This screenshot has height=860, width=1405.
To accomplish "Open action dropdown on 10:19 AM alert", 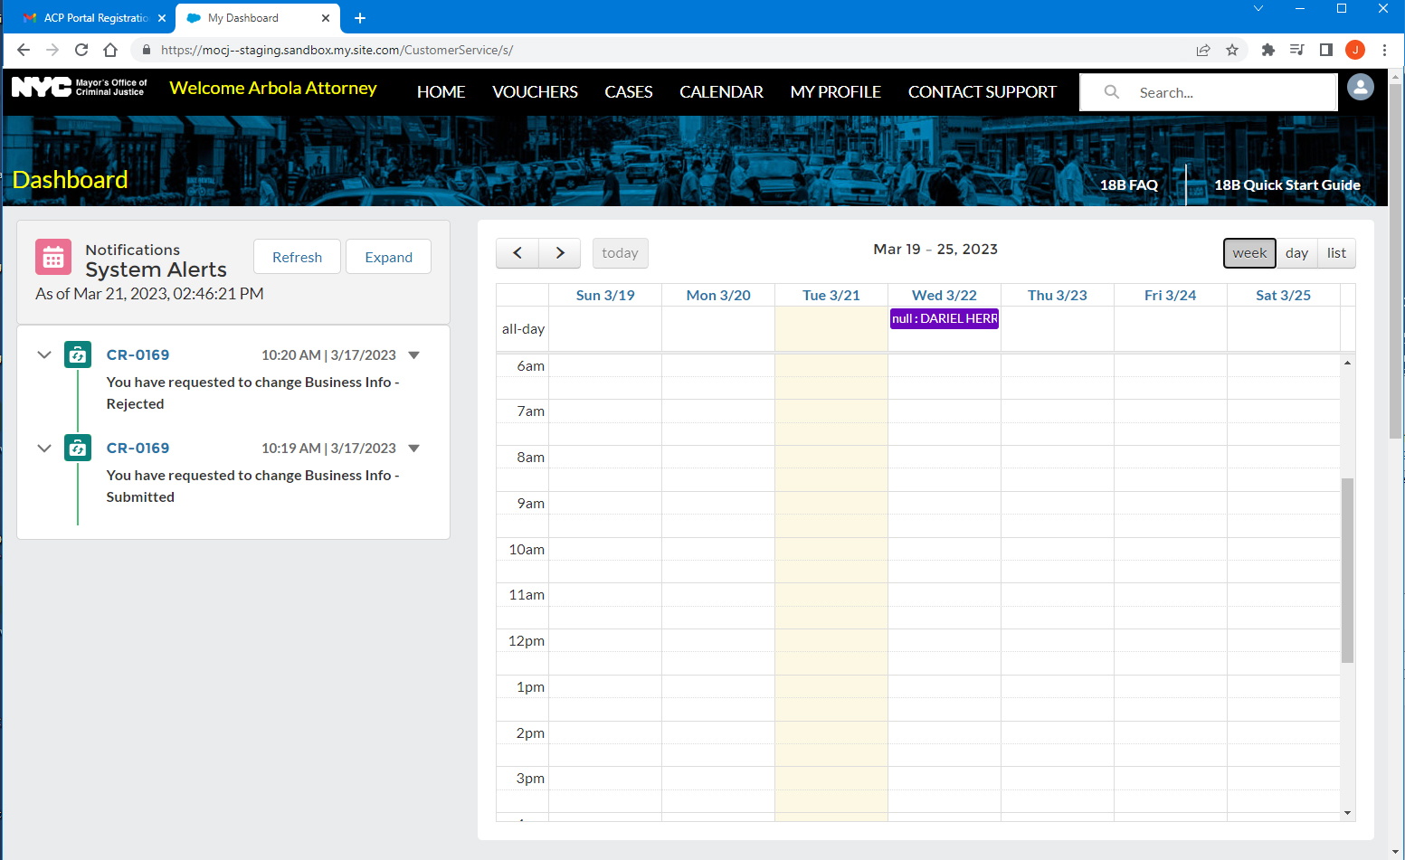I will click(414, 449).
